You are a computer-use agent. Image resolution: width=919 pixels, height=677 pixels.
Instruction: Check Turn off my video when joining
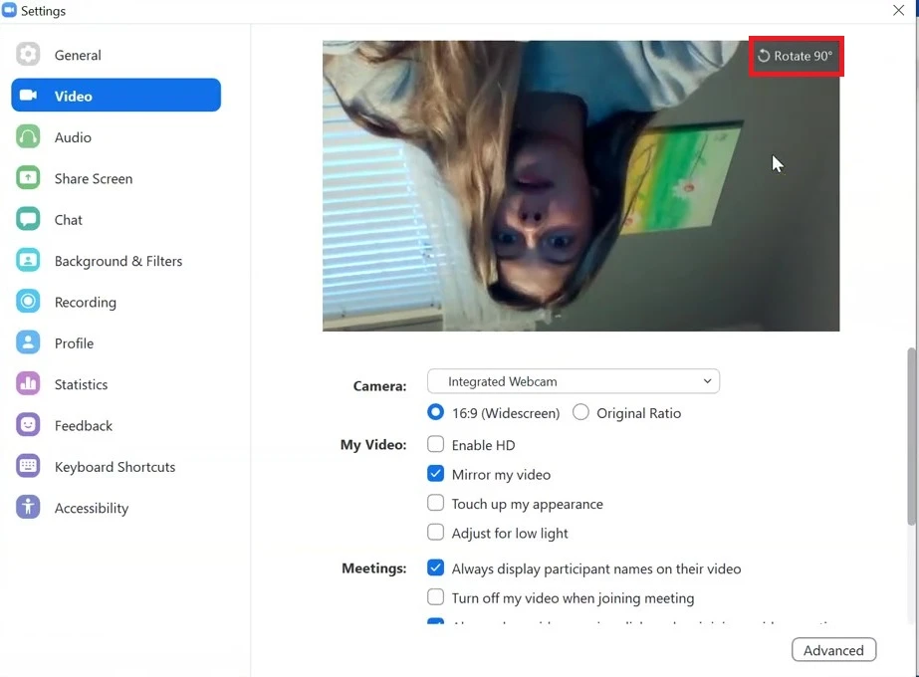[436, 597]
